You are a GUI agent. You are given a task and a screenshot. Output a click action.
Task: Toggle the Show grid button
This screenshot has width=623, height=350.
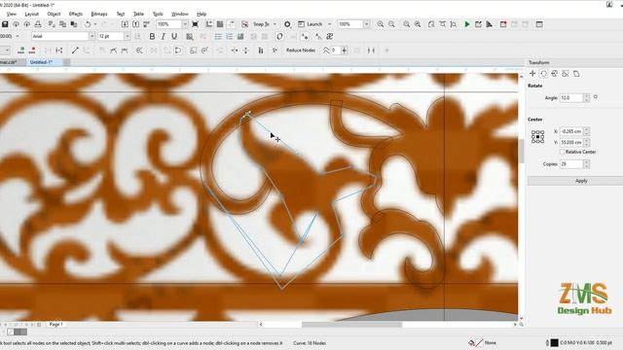[x=220, y=24]
